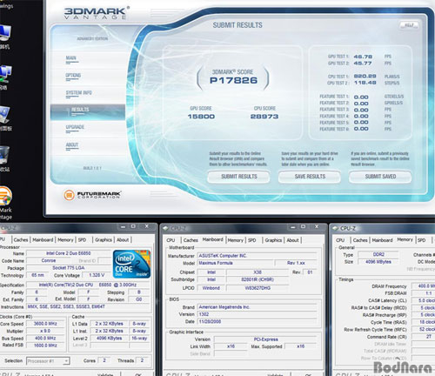Click the SUBMIT RESULTS button
Viewport: 435px width, 376px height.
pyautogui.click(x=239, y=177)
